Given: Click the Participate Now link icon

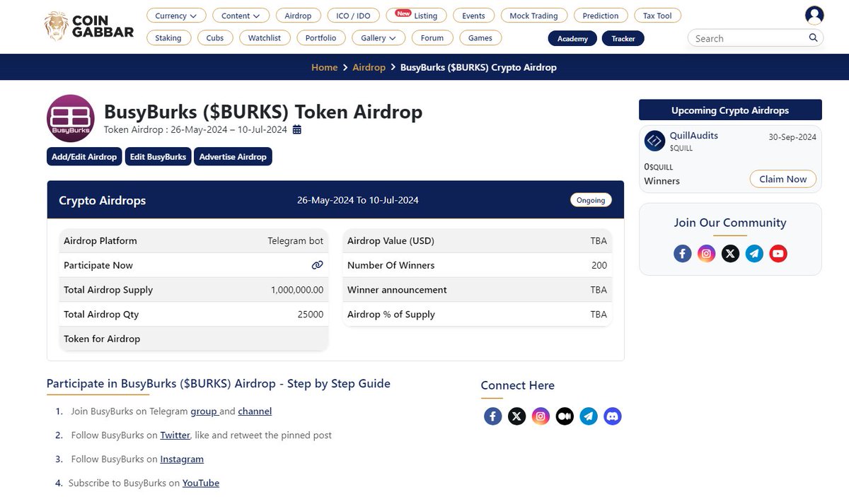Looking at the screenshot, I should [x=317, y=265].
